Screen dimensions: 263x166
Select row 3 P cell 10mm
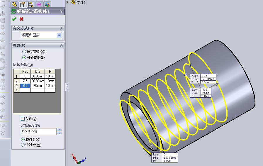[x=50, y=86]
